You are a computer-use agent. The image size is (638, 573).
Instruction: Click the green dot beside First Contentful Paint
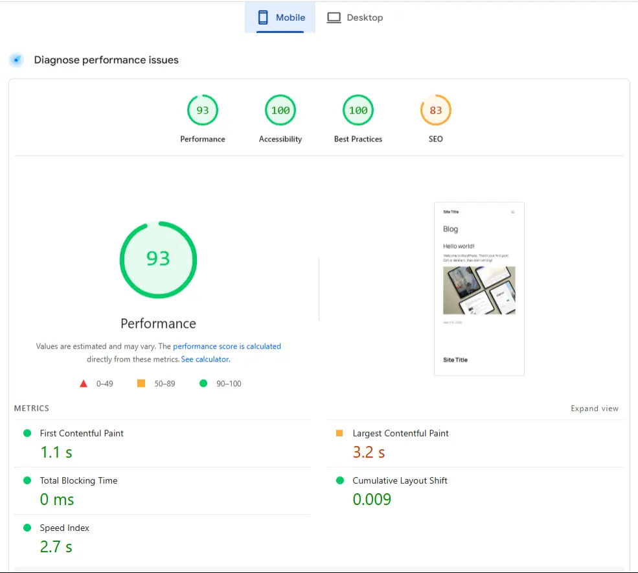pyautogui.click(x=27, y=433)
